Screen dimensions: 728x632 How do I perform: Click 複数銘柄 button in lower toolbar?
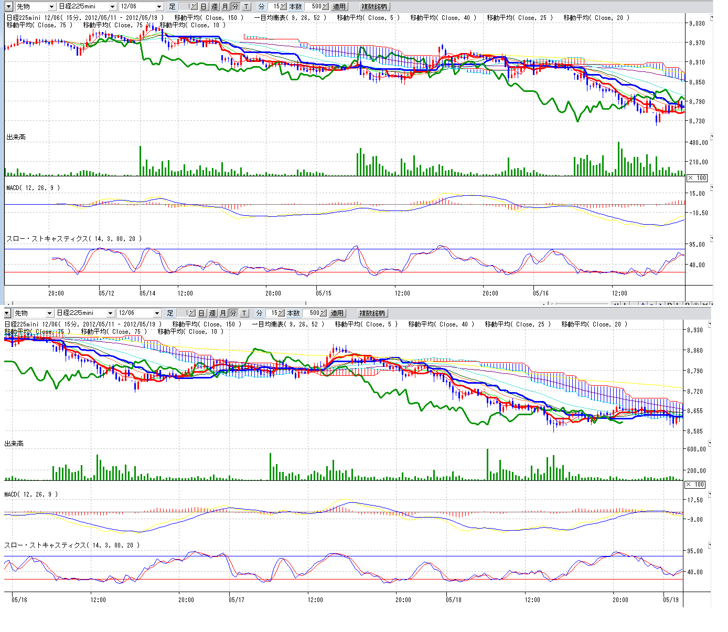click(x=372, y=313)
